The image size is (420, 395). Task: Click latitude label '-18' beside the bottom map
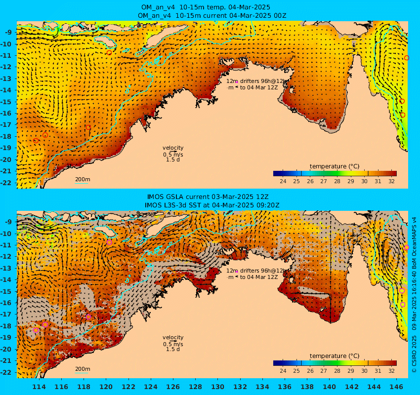(x=7, y=326)
